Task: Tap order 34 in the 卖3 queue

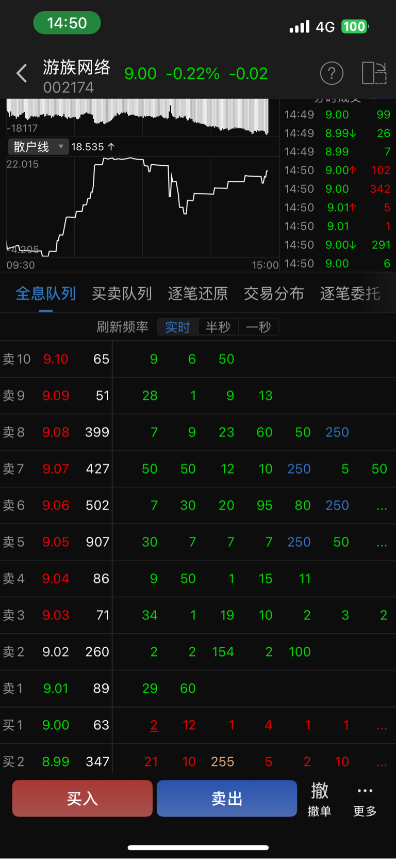Action: click(150, 615)
